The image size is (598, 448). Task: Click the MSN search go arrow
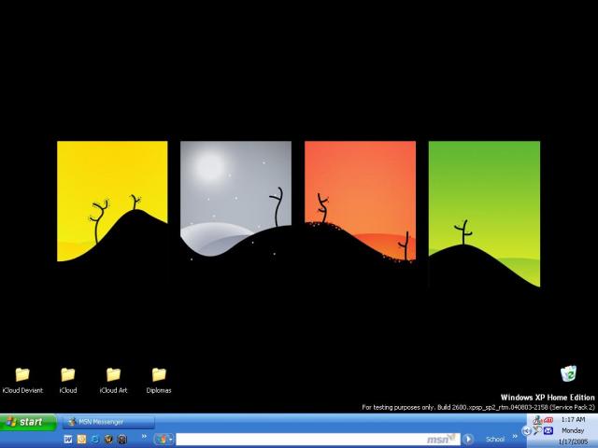[468, 440]
